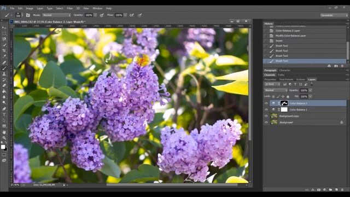
Task: Select the Horizontal Type tool
Action: pyautogui.click(x=4, y=114)
